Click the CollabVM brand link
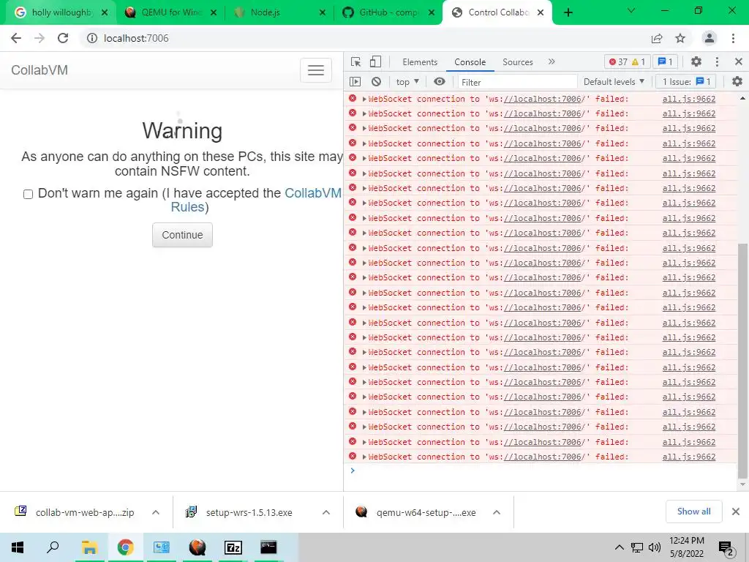This screenshot has width=749, height=562. [x=39, y=70]
